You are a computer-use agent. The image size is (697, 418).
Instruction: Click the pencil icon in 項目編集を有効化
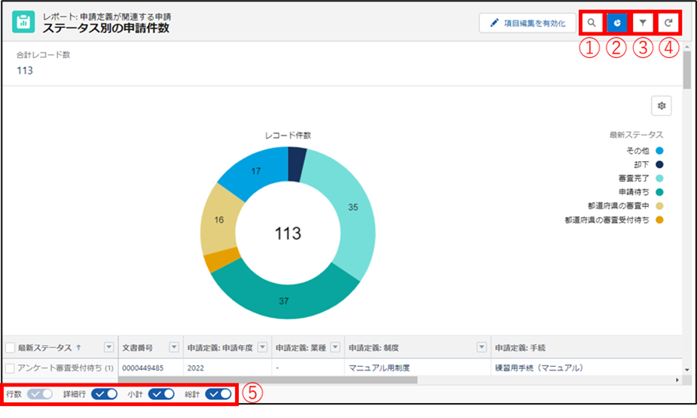click(494, 23)
